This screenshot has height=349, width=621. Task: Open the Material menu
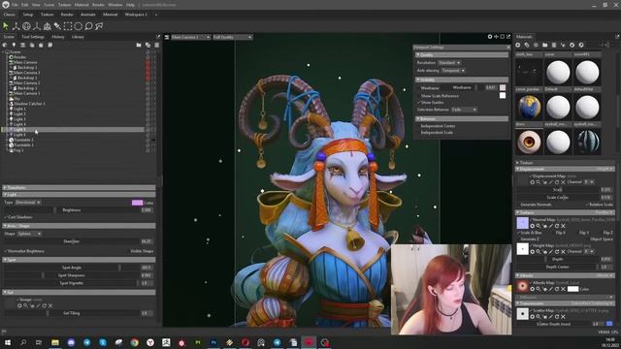coord(82,5)
